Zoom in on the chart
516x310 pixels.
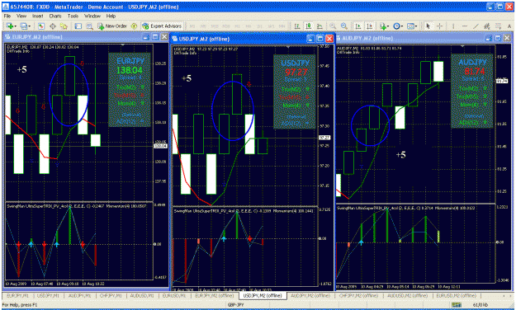tap(333, 26)
